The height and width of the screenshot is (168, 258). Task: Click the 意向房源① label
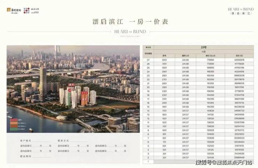(x=26, y=146)
